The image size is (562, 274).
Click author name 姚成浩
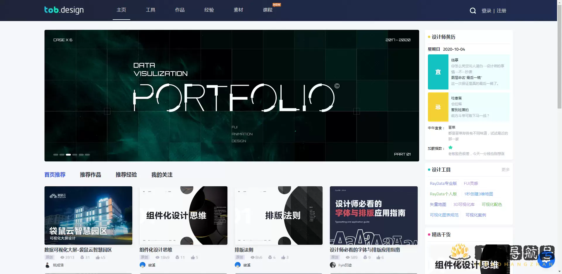(x=58, y=265)
